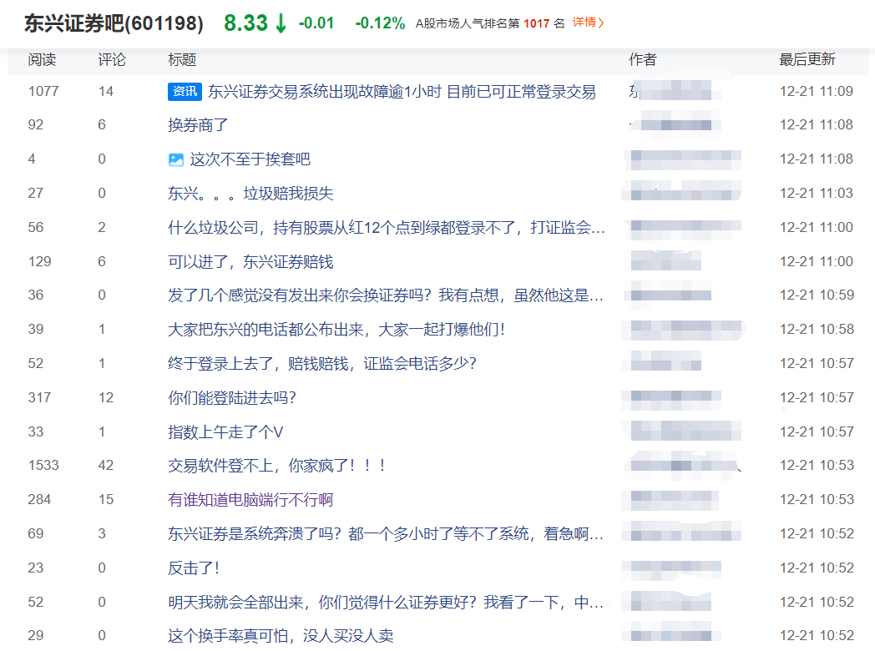Click the price change percent -0.12%
This screenshot has height=651, width=875.
pos(380,23)
